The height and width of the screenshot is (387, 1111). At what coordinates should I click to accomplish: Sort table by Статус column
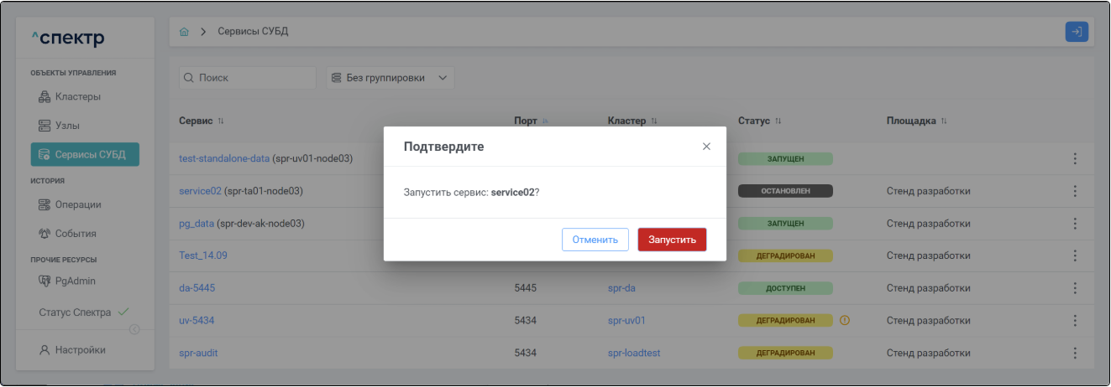[778, 121]
